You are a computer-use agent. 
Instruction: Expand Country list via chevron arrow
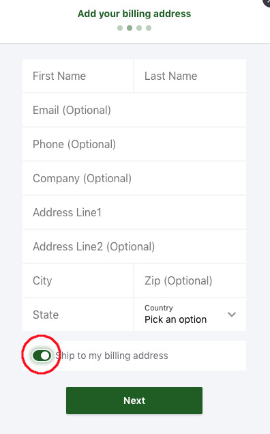pos(232,315)
